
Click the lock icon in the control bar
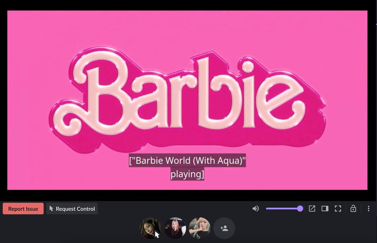click(352, 208)
